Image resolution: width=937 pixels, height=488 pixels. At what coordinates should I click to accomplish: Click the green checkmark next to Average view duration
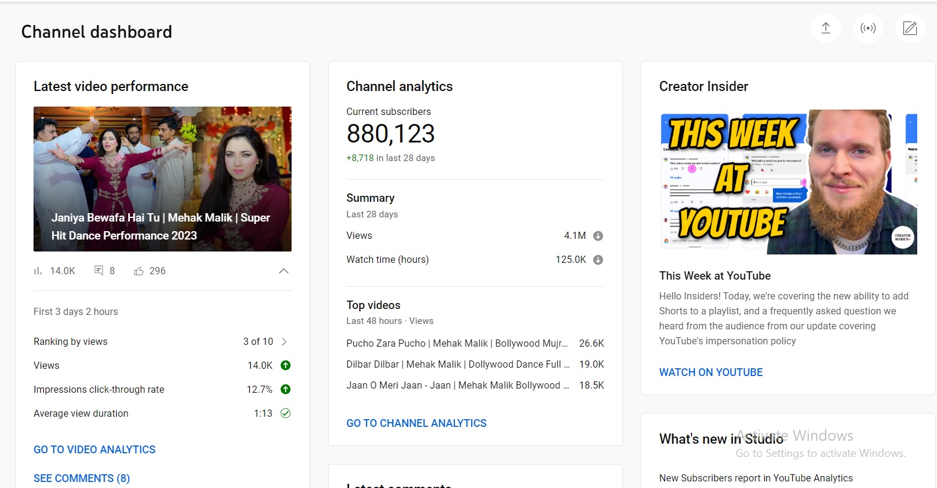pos(286,413)
